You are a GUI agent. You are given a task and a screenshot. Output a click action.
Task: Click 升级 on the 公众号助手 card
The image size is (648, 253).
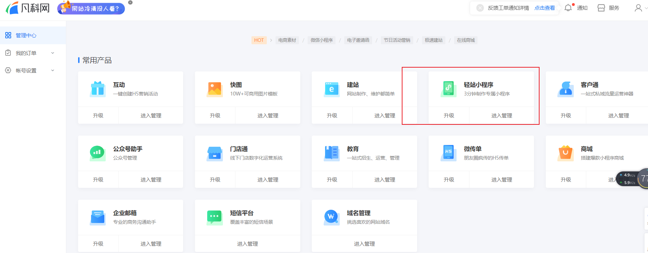[x=98, y=179]
